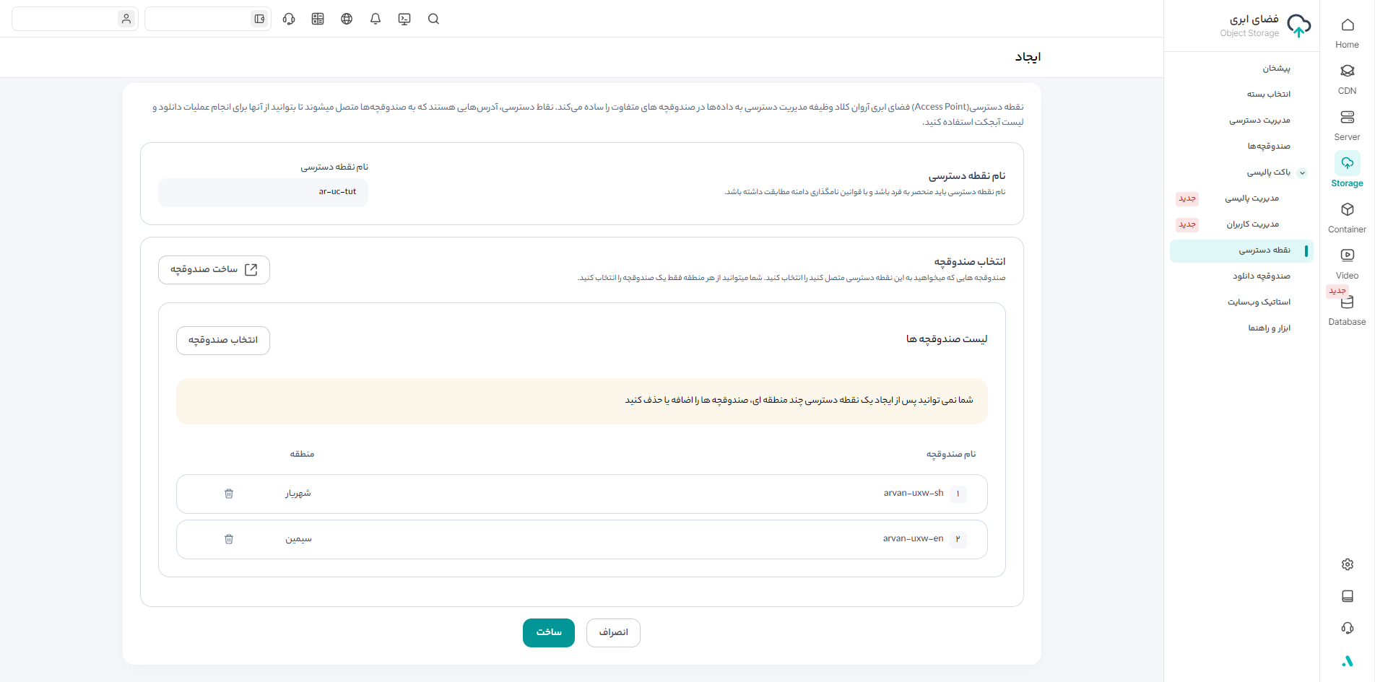Open the account user dropdown field

tap(74, 19)
